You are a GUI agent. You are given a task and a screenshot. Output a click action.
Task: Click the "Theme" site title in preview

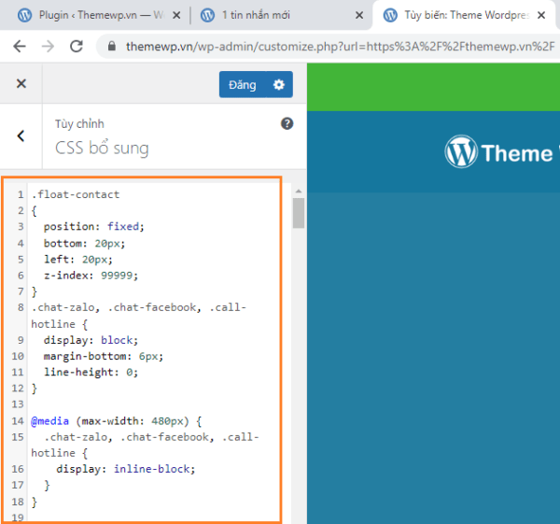click(519, 152)
